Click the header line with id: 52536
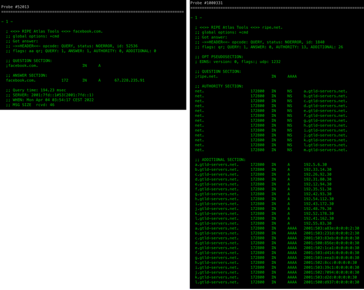The width and height of the screenshot is (364, 290). [x=72, y=46]
